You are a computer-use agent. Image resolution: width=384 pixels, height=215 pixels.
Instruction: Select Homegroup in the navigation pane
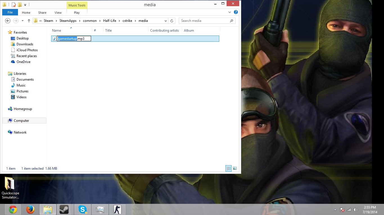coord(23,109)
